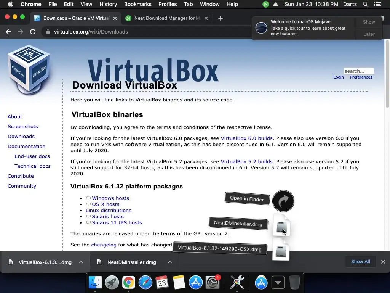
Task: Click Show All downloads button
Action: tap(360, 262)
